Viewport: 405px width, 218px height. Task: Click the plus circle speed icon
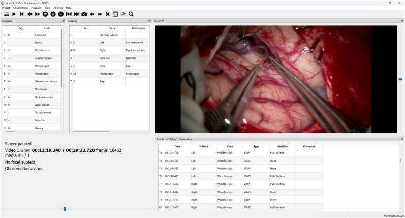click(53, 14)
